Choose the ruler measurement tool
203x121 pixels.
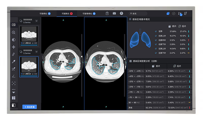tap(14, 54)
